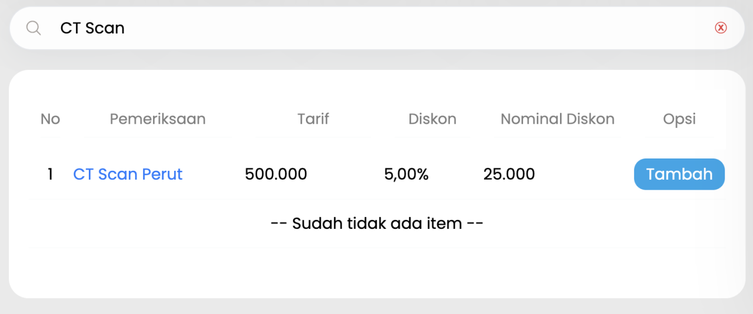Click the Opsi column header
The width and height of the screenshot is (753, 314).
(x=679, y=119)
